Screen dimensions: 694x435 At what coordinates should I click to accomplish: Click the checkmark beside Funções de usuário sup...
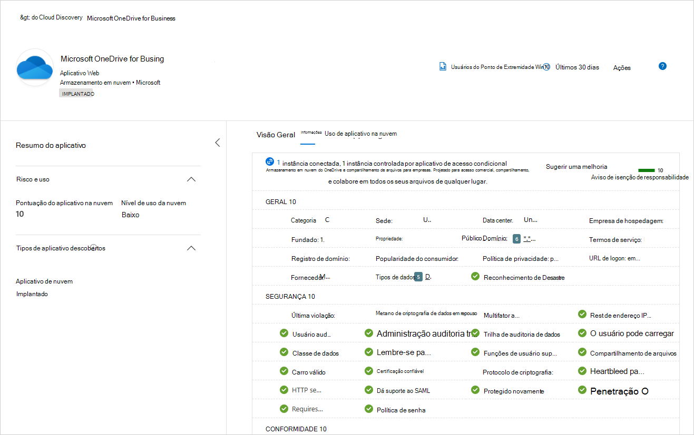point(475,352)
